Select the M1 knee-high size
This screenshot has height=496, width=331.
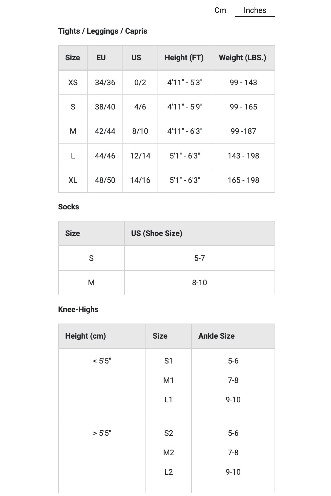click(169, 380)
